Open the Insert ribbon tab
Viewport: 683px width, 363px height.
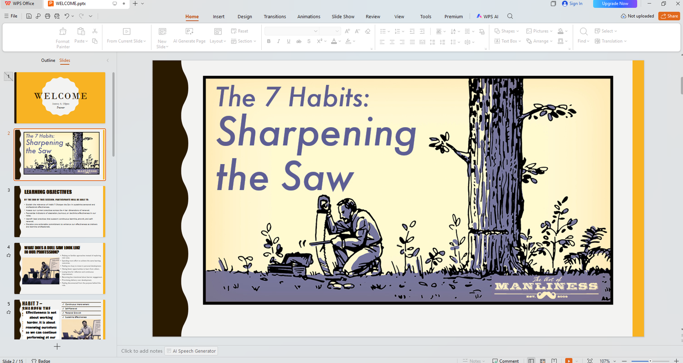coord(219,17)
